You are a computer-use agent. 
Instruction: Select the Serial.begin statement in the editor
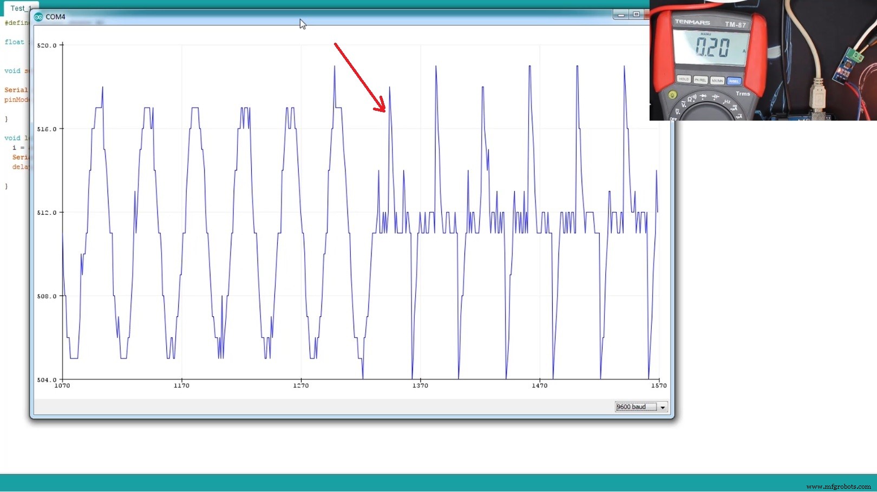pyautogui.click(x=16, y=90)
